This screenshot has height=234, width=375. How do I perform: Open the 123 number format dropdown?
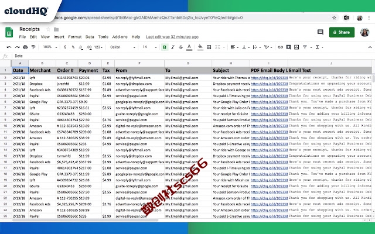tap(98, 47)
